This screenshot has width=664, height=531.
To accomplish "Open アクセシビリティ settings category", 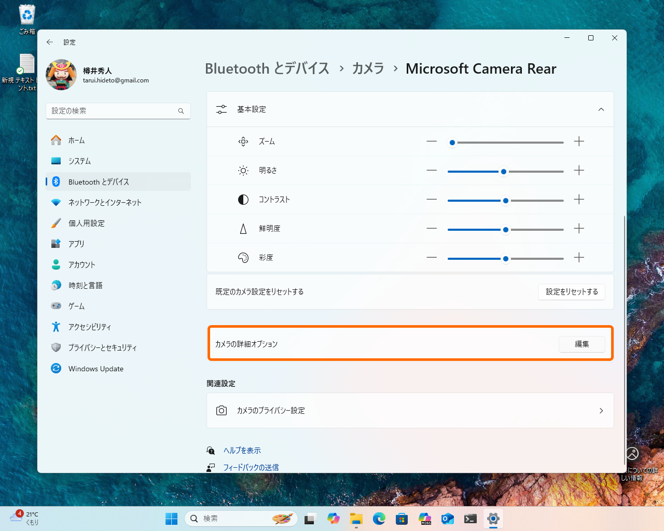I will pyautogui.click(x=118, y=327).
